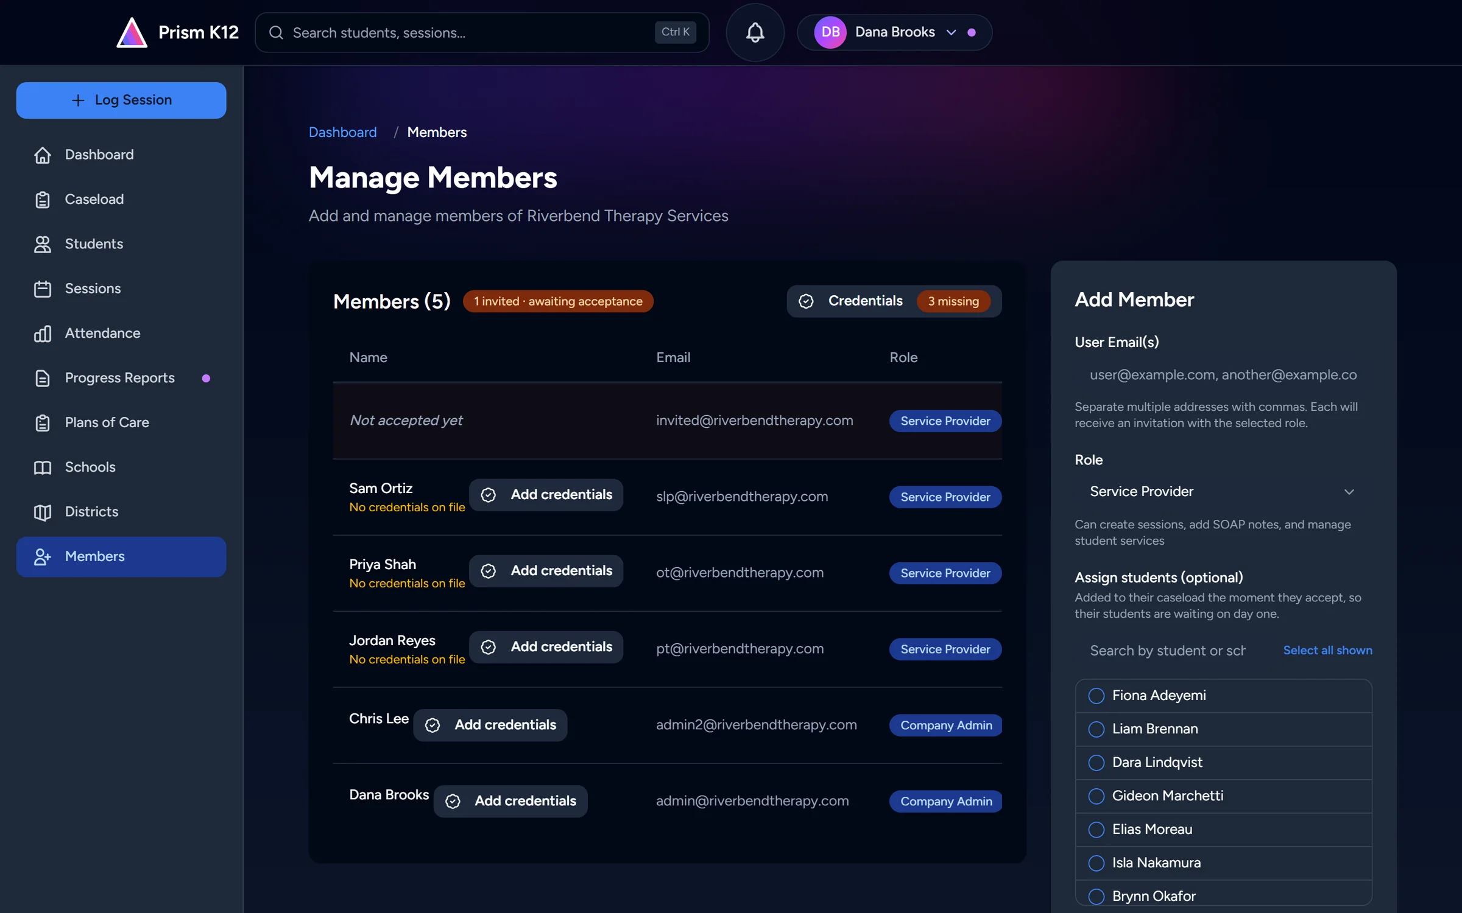Add credentials for Dana Brooks
This screenshot has width=1462, height=913.
(x=510, y=801)
